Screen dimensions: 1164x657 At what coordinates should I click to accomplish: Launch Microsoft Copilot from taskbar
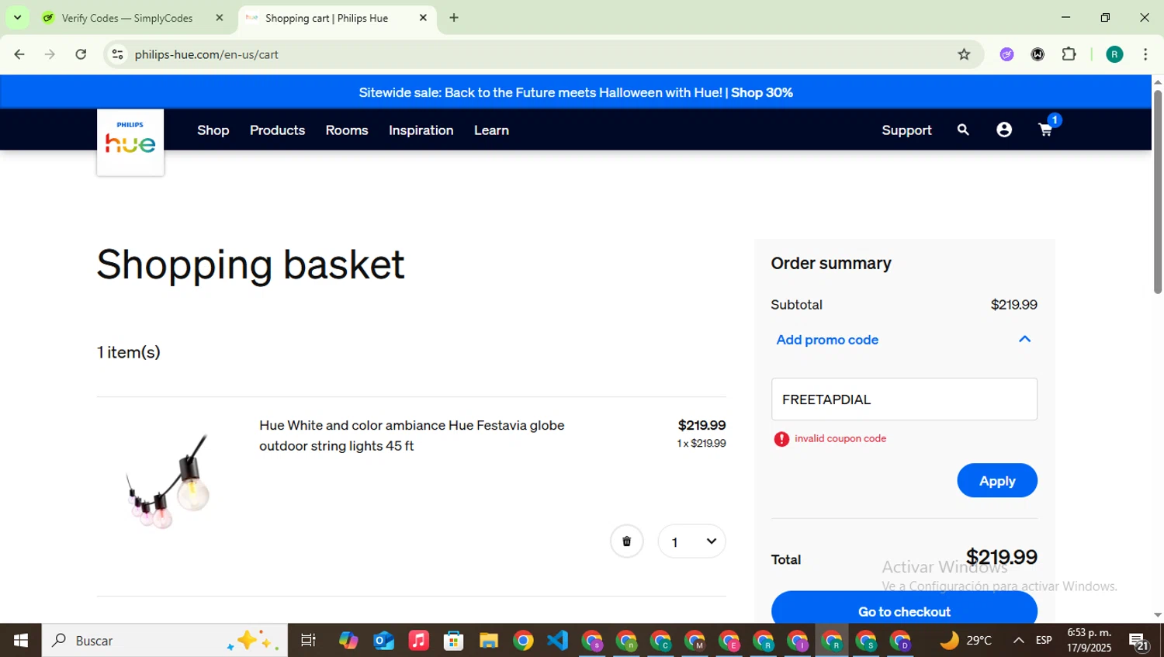348,641
